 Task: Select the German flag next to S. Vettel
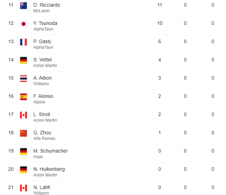tap(24, 60)
